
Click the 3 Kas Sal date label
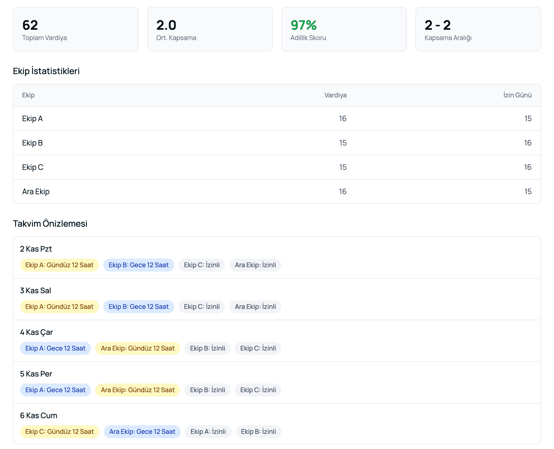[x=35, y=290]
